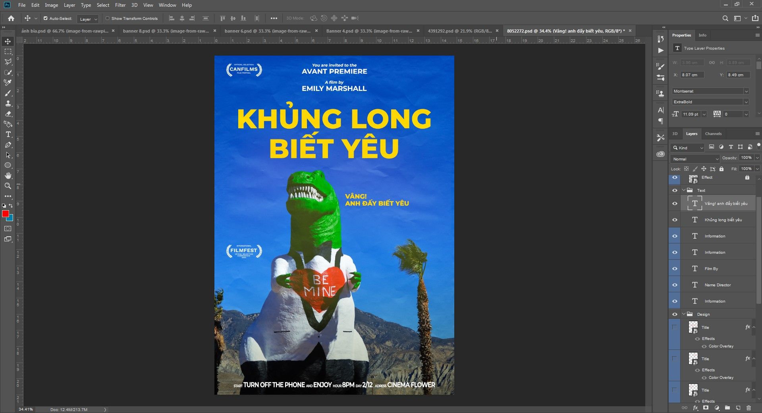Toggle the Auto-Select checkbox

point(46,18)
